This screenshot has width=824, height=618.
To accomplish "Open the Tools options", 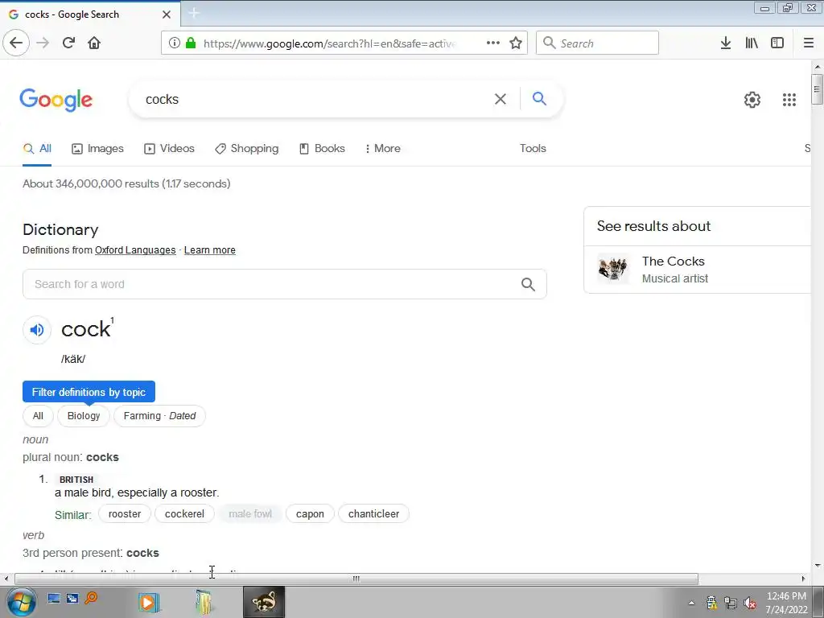I will tap(533, 149).
